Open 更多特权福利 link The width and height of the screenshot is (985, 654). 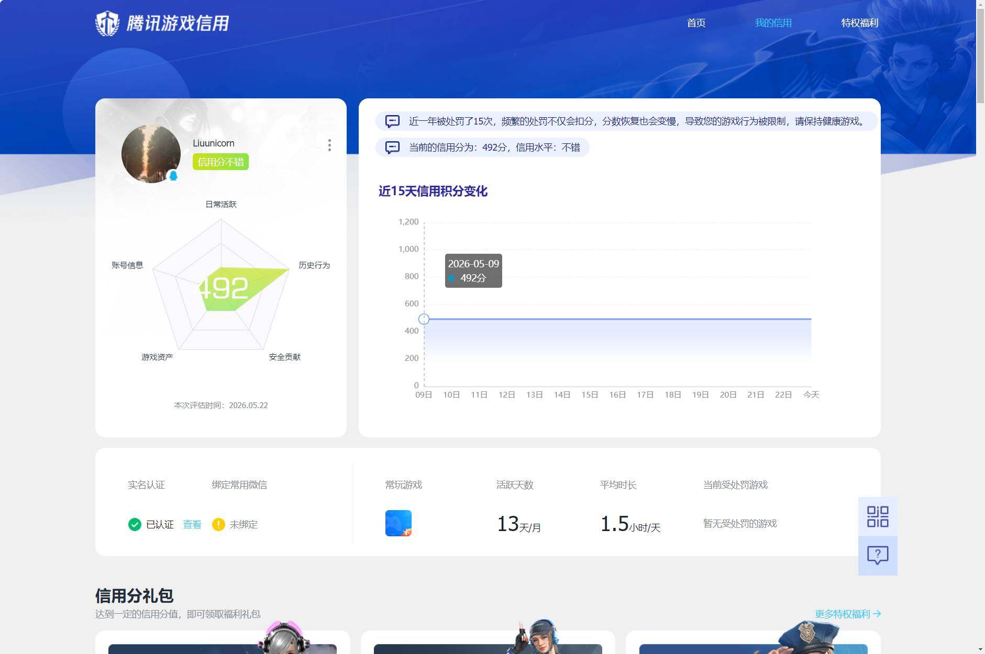848,614
